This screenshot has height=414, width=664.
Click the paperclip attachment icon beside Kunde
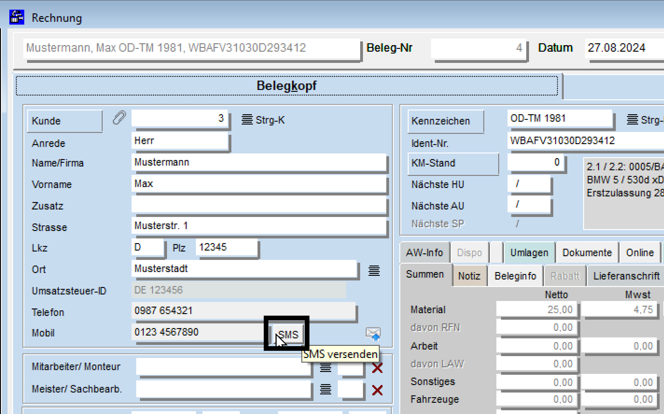tap(119, 118)
